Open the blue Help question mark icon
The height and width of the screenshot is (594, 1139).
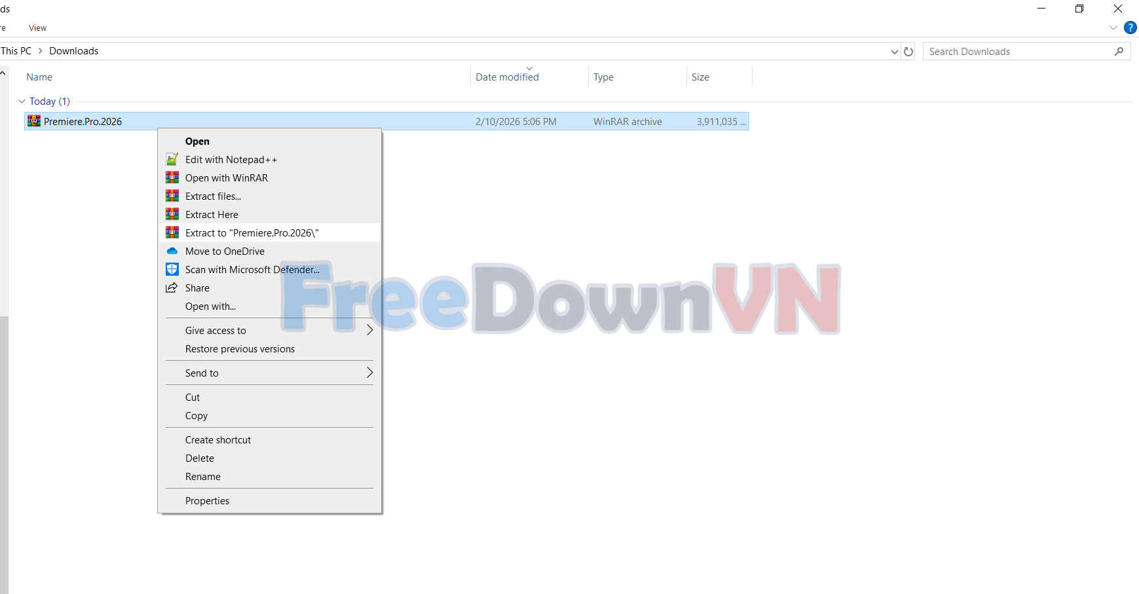1130,28
